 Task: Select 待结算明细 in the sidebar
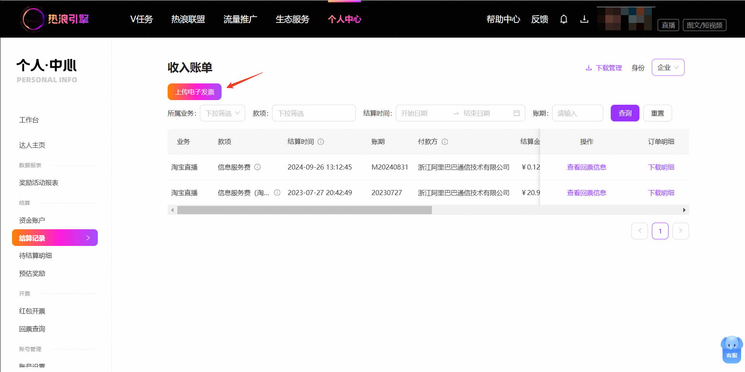click(x=35, y=256)
